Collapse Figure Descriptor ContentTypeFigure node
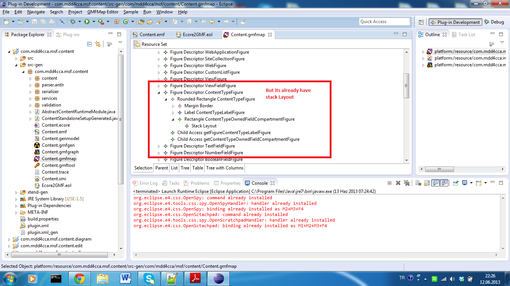 click(159, 92)
